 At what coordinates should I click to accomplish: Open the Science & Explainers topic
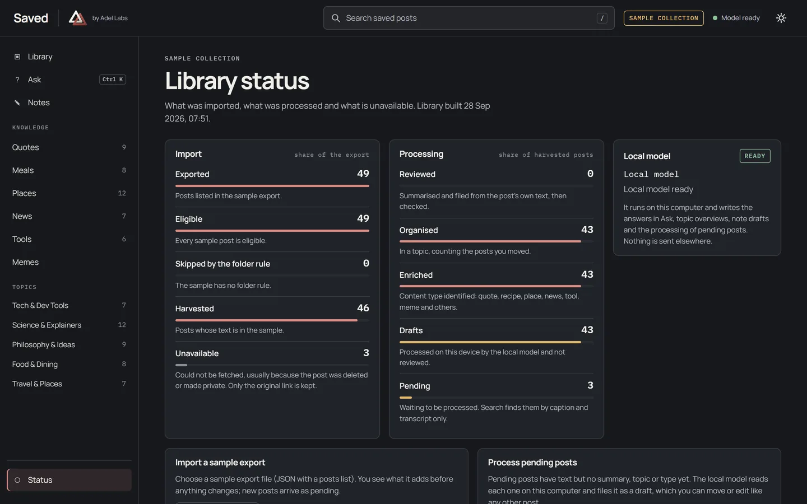(69, 325)
